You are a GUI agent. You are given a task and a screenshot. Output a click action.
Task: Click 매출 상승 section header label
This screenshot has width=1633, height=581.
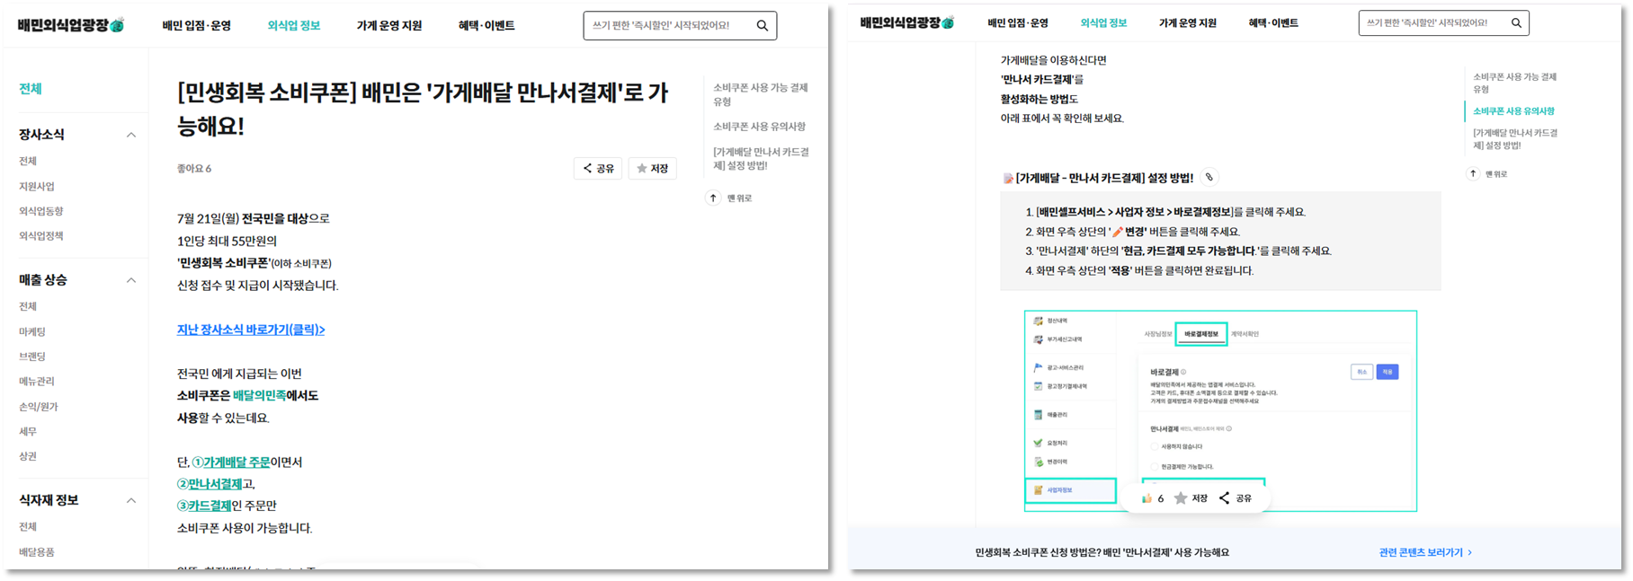[x=43, y=280]
